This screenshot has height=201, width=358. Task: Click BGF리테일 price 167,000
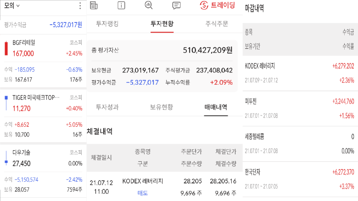(x=23, y=54)
